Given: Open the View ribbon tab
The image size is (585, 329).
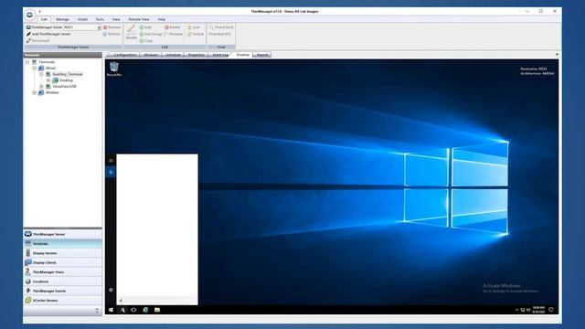Looking at the screenshot, I should 116,19.
